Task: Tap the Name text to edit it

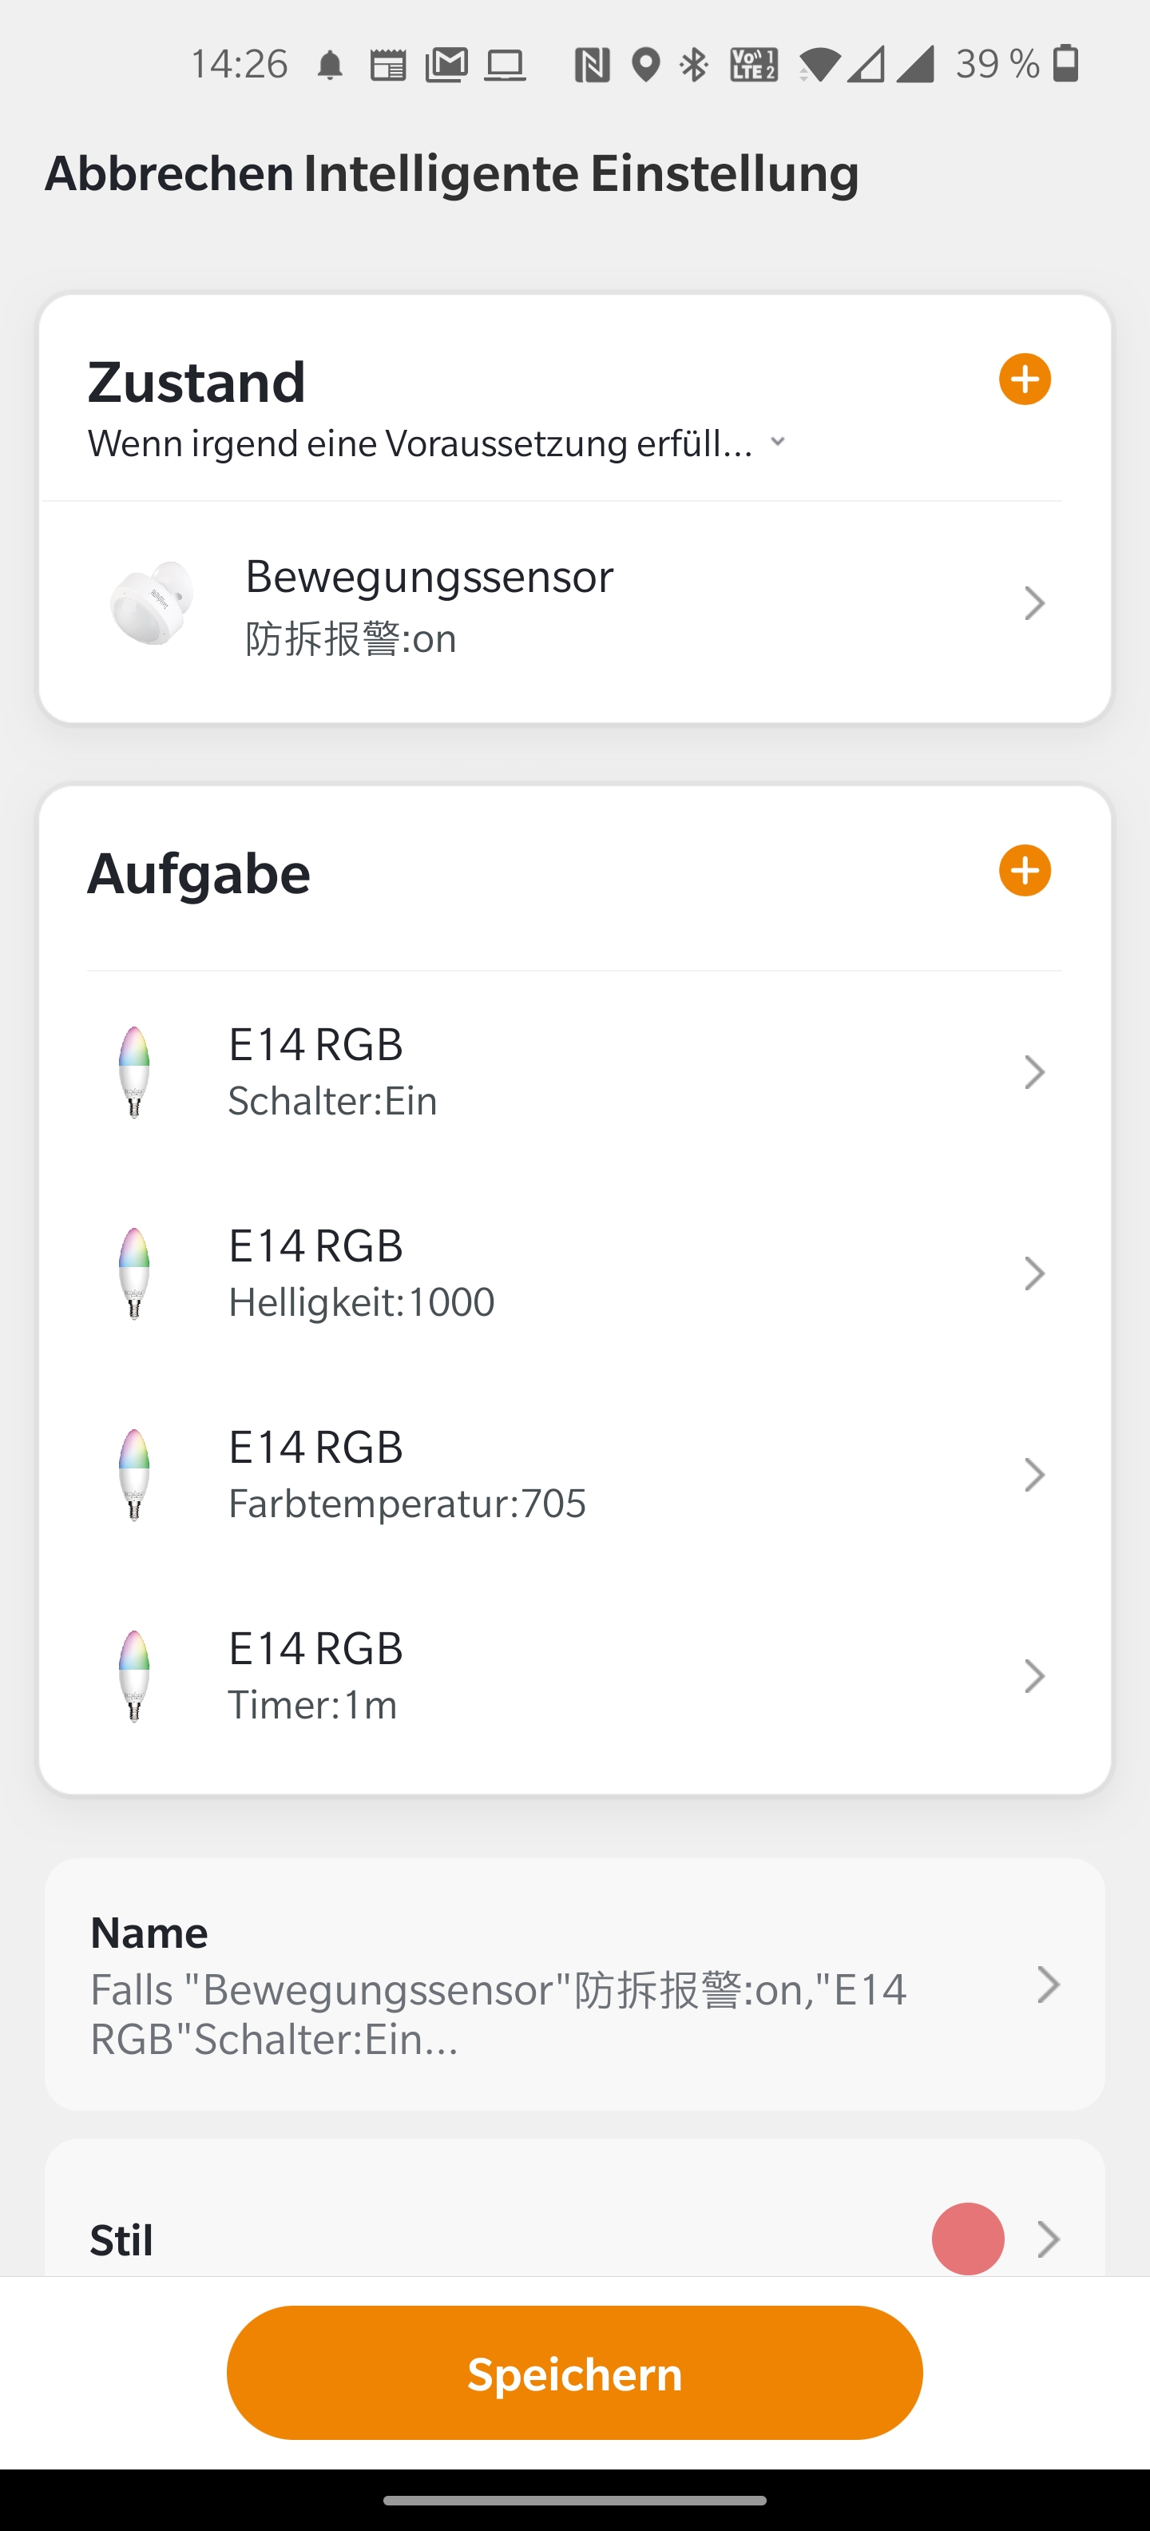Action: (497, 2012)
